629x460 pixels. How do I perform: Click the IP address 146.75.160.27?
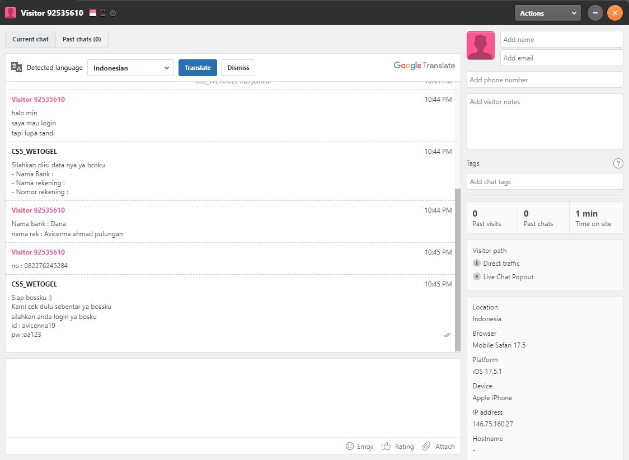(x=492, y=424)
